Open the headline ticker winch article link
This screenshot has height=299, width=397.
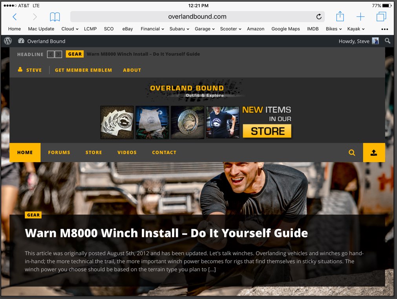click(143, 54)
